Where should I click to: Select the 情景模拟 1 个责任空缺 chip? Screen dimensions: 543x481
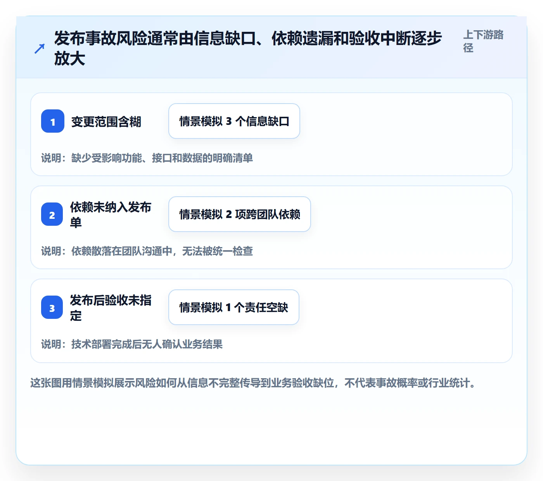[234, 307]
